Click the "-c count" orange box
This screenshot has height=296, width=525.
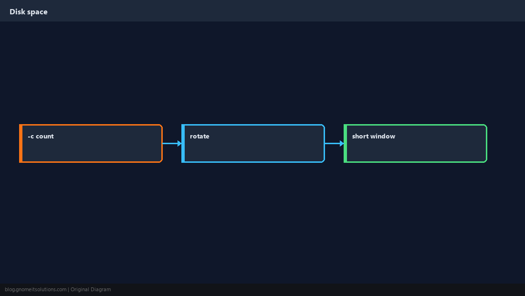tap(91, 143)
